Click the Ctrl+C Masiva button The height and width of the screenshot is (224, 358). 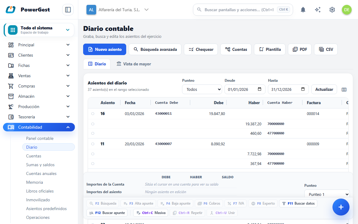coord(151,212)
